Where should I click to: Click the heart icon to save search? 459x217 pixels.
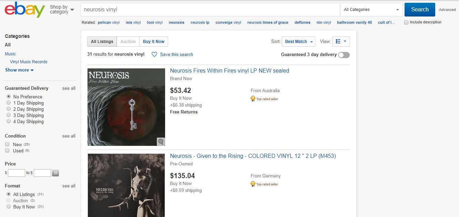[154, 54]
